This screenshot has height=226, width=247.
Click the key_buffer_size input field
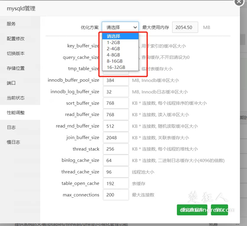coord(115,46)
